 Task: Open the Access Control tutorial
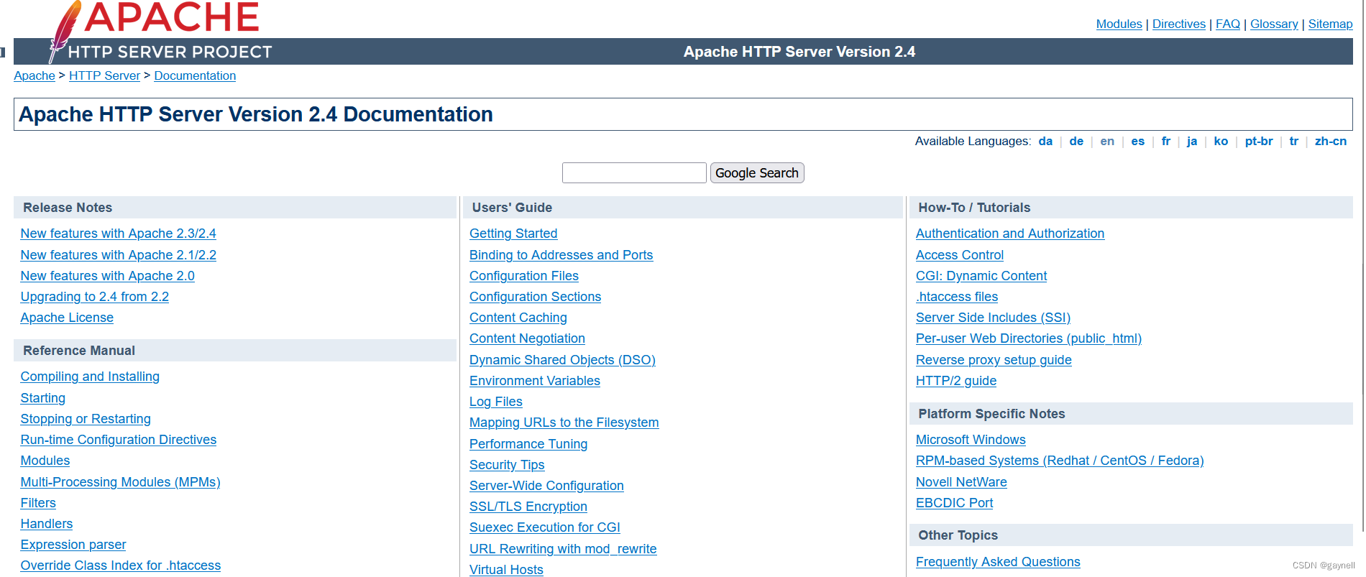click(x=959, y=255)
